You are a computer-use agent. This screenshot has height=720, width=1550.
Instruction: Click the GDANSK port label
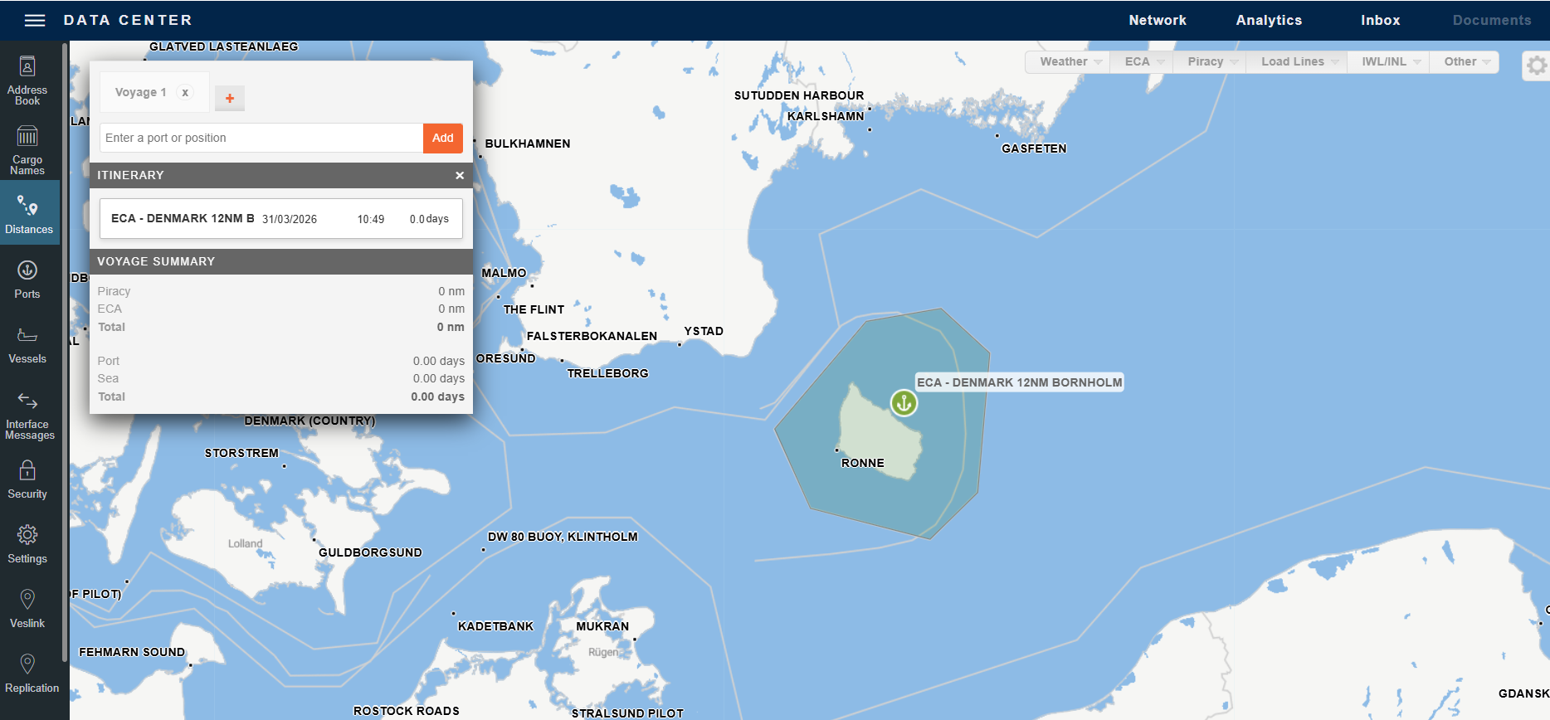[1523, 693]
